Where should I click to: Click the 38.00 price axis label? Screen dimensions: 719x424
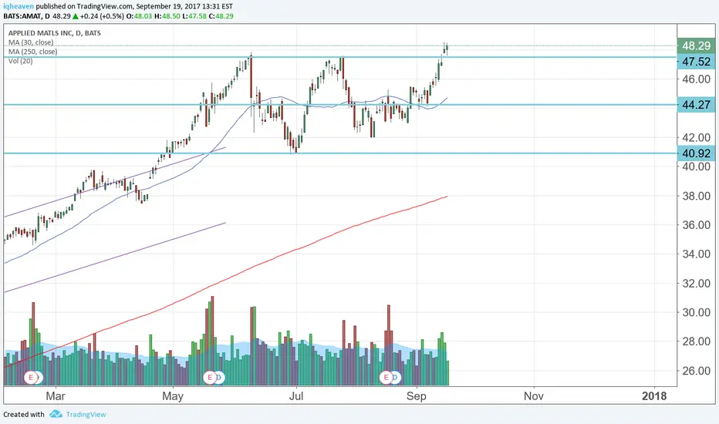click(x=696, y=196)
